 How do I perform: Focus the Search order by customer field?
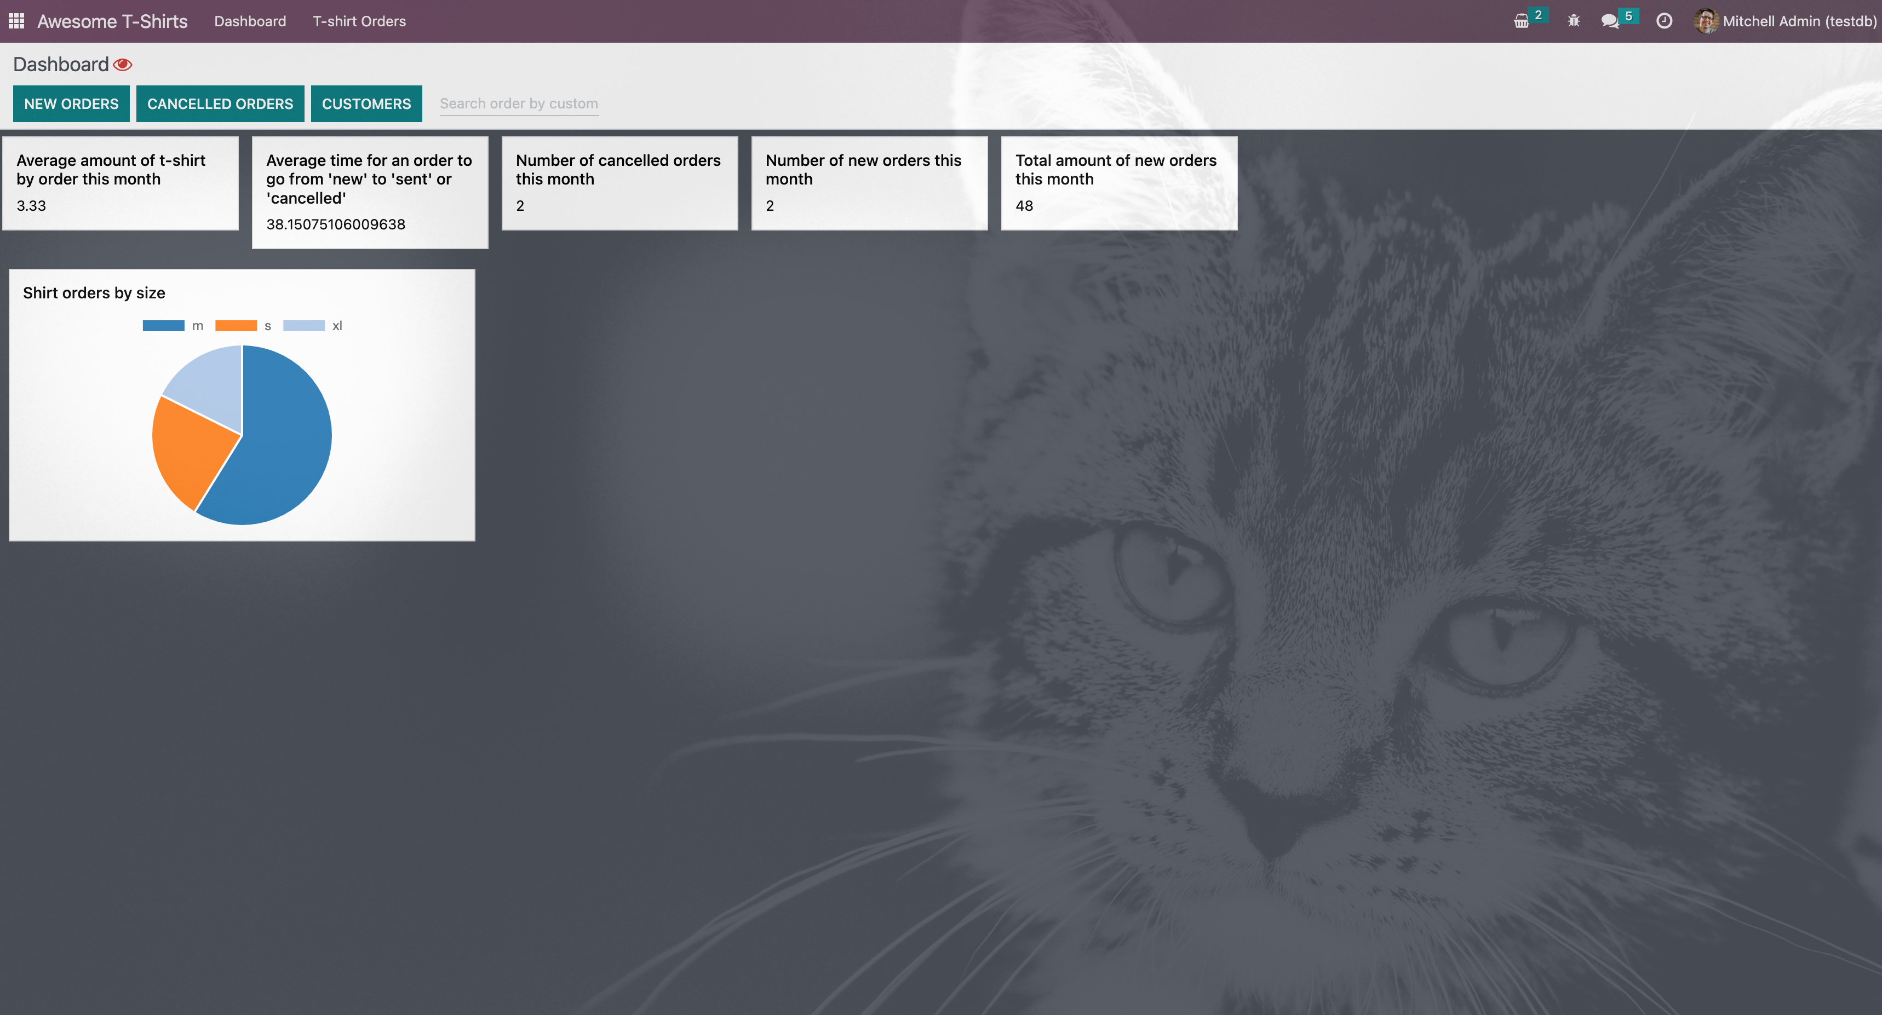click(519, 103)
